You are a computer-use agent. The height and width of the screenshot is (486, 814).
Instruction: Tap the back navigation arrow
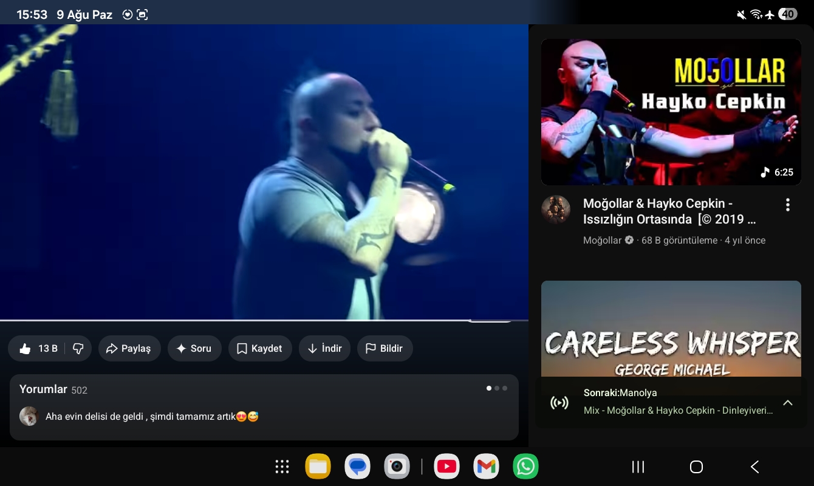(x=755, y=467)
